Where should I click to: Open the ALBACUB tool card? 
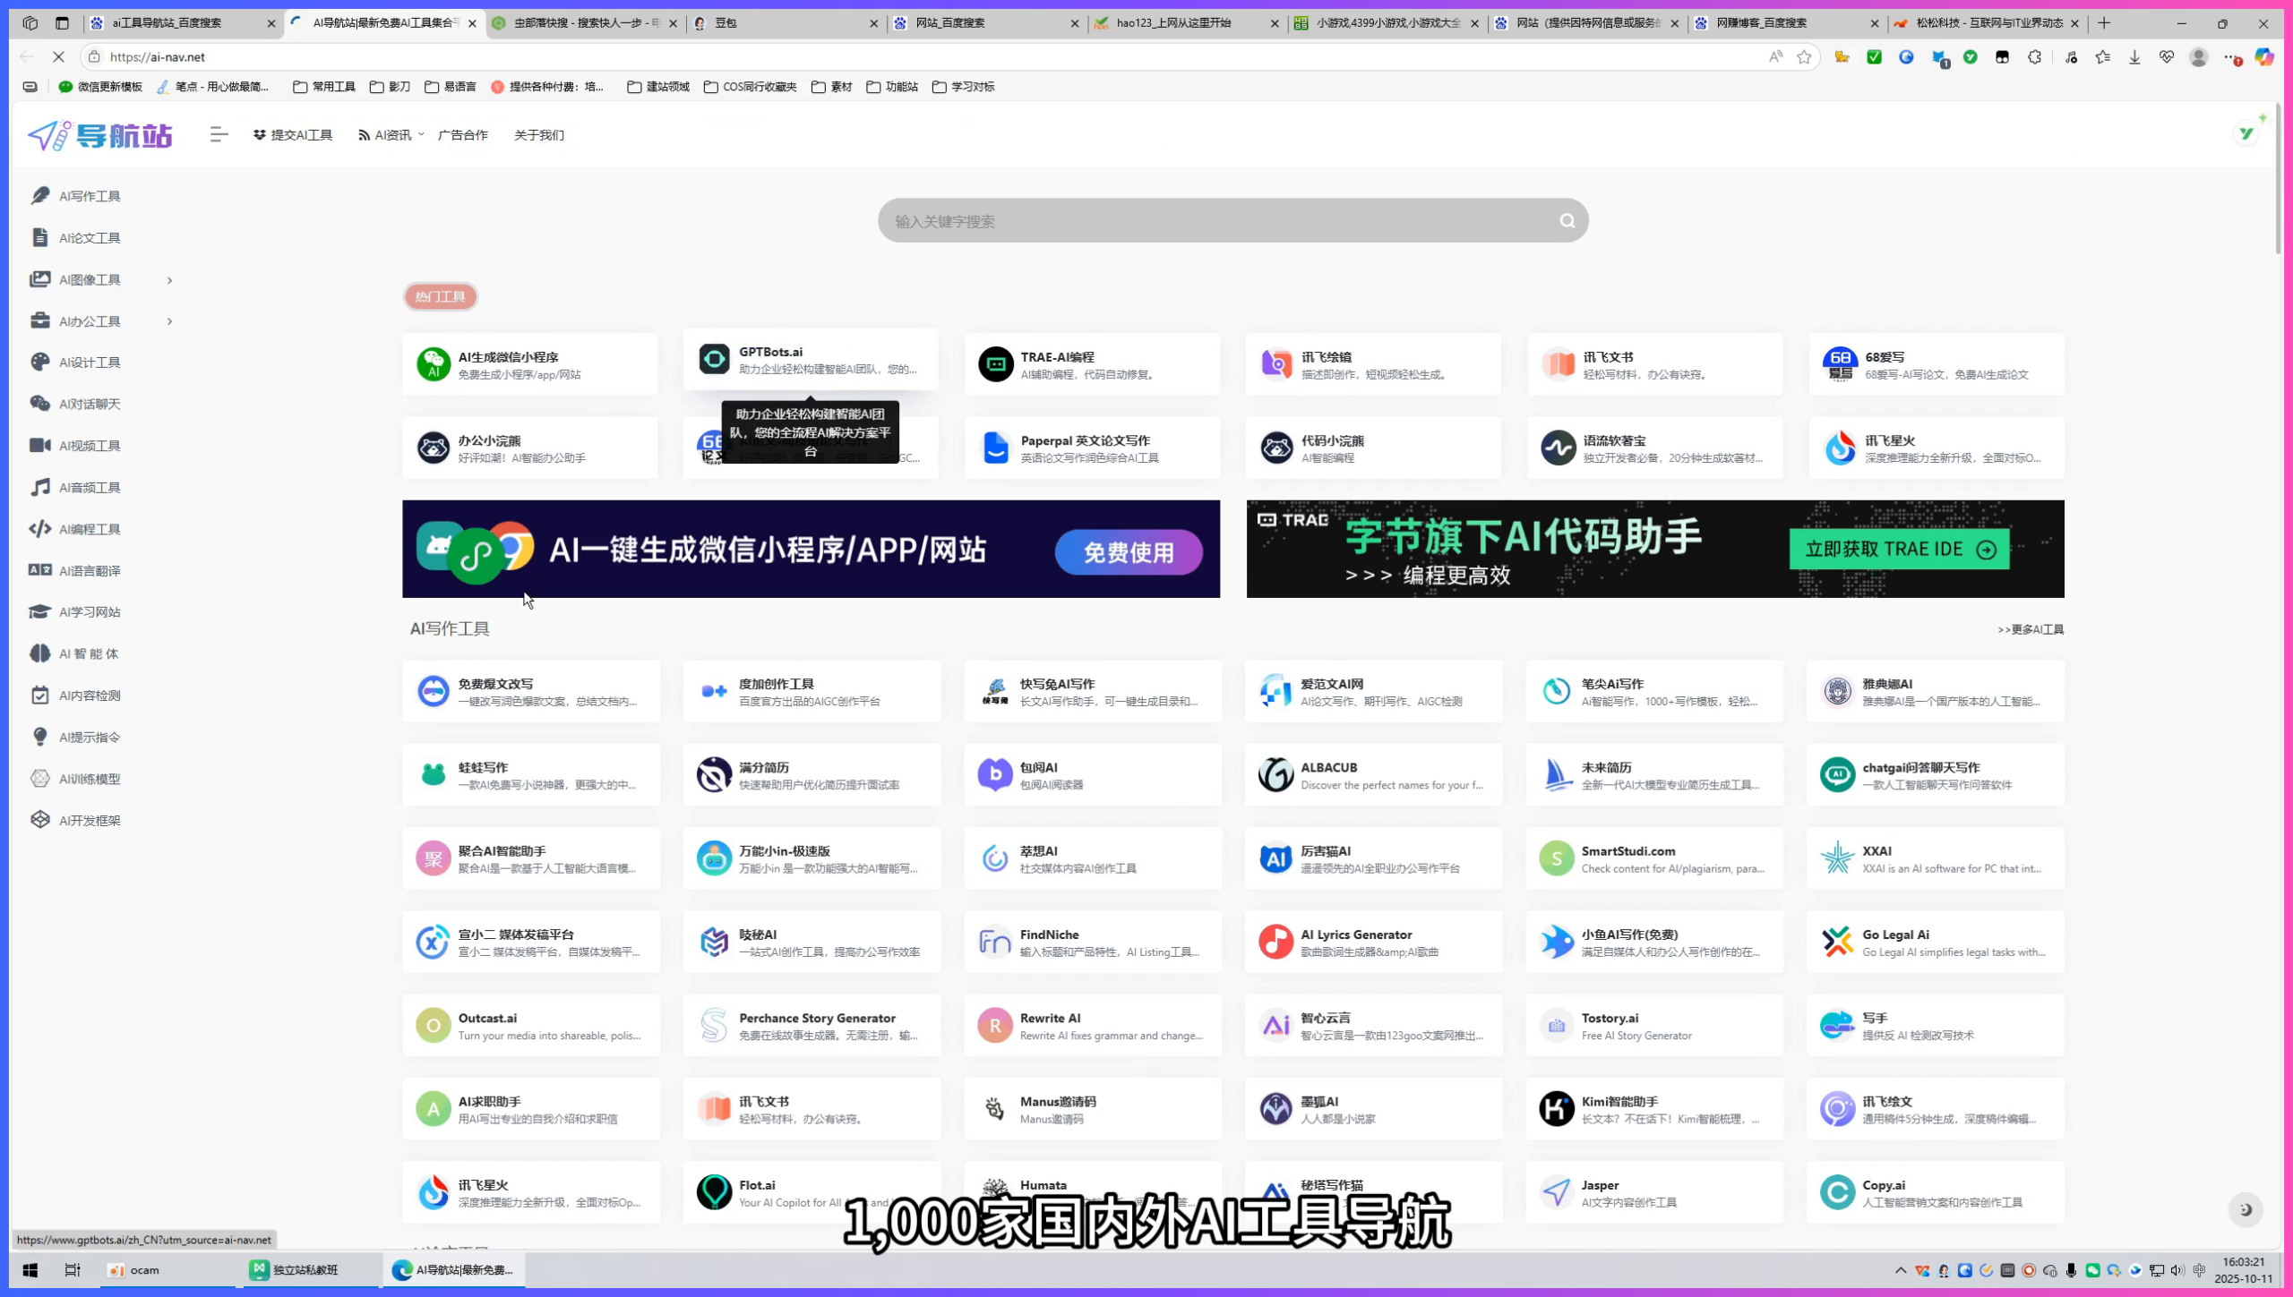pos(1373,775)
